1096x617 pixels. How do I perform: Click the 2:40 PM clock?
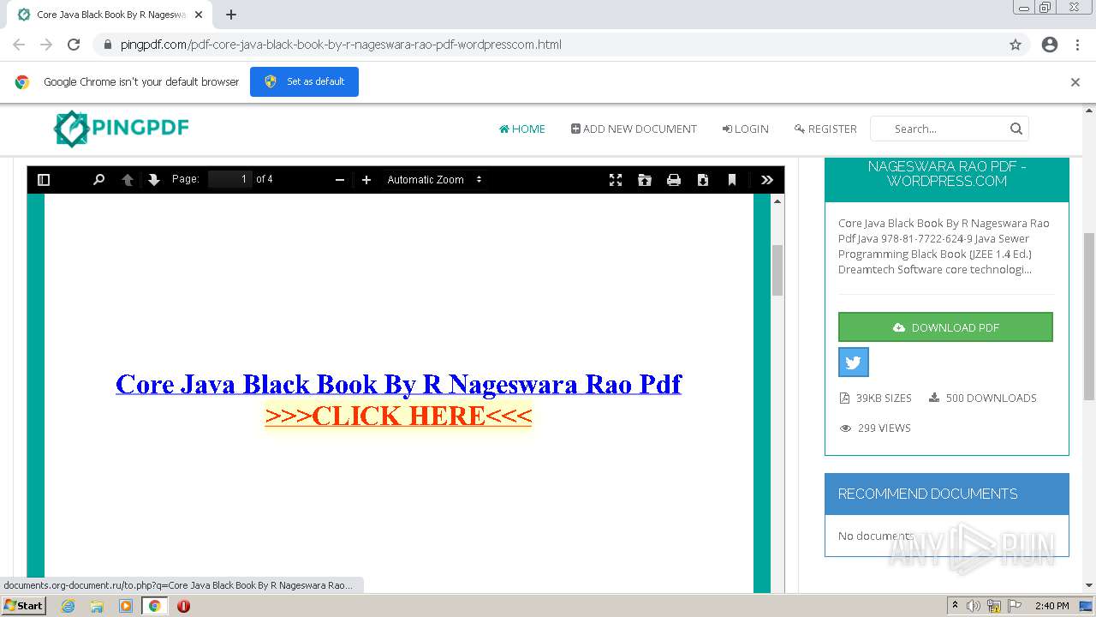(x=1051, y=606)
